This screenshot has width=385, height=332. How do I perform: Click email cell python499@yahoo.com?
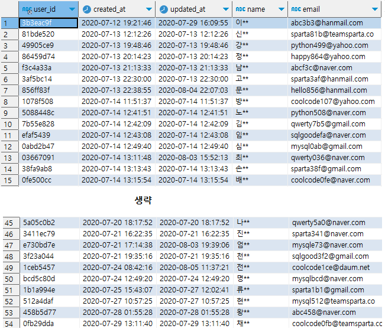click(334, 45)
